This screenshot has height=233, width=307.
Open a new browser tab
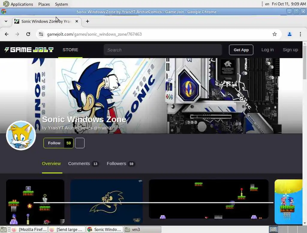(x=88, y=21)
